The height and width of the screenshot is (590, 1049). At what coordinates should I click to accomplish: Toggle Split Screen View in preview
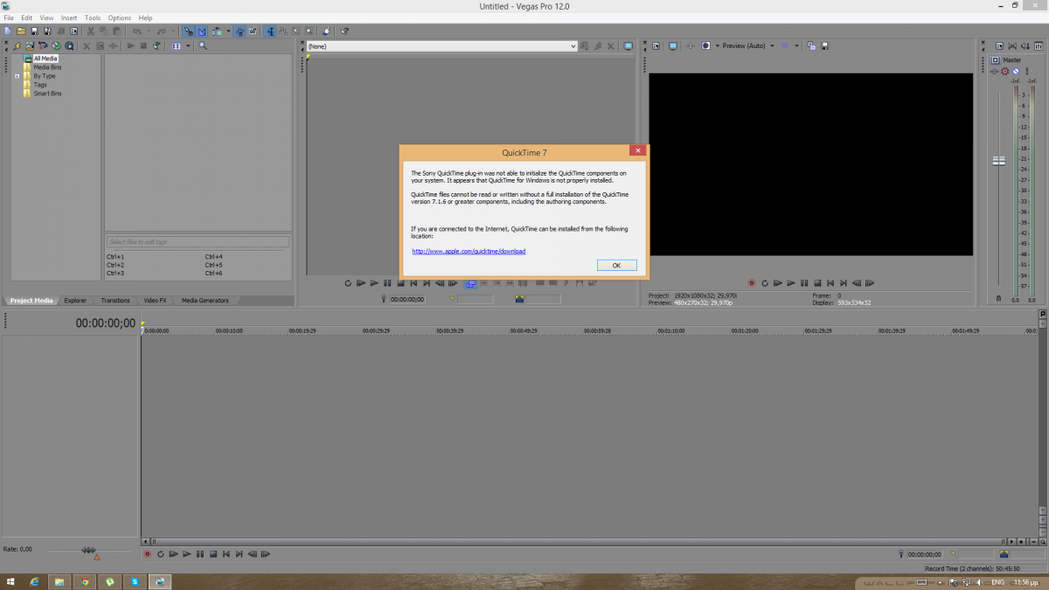705,45
